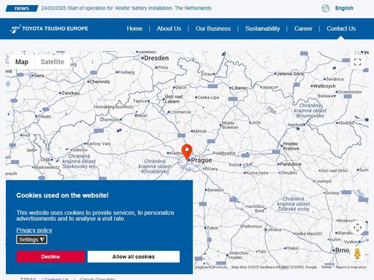Click the Tabor label on map

(x=213, y=228)
